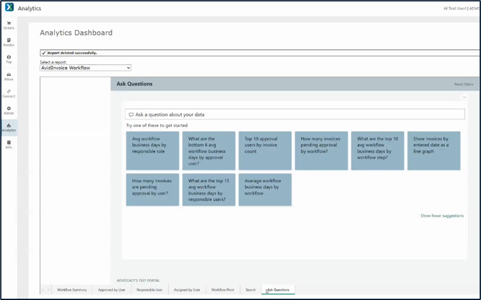Click 'Report deleted successfully.' message
This screenshot has width=481, height=300.
click(x=72, y=53)
